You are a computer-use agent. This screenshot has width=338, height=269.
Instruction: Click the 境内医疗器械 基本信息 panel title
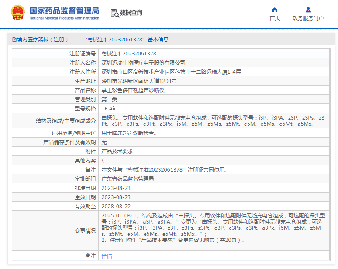click(93, 39)
